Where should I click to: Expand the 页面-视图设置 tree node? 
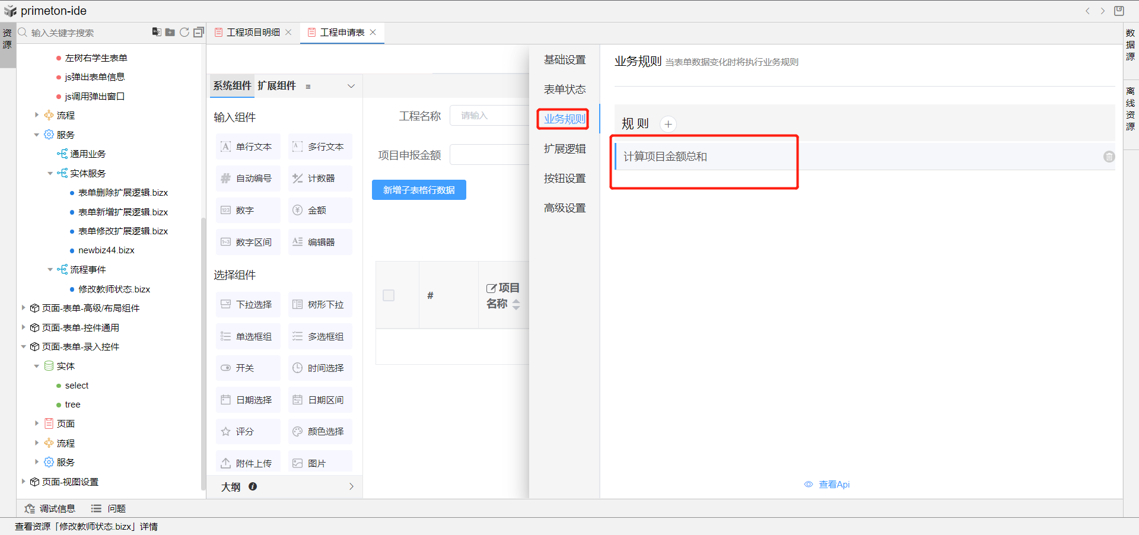pyautogui.click(x=23, y=482)
